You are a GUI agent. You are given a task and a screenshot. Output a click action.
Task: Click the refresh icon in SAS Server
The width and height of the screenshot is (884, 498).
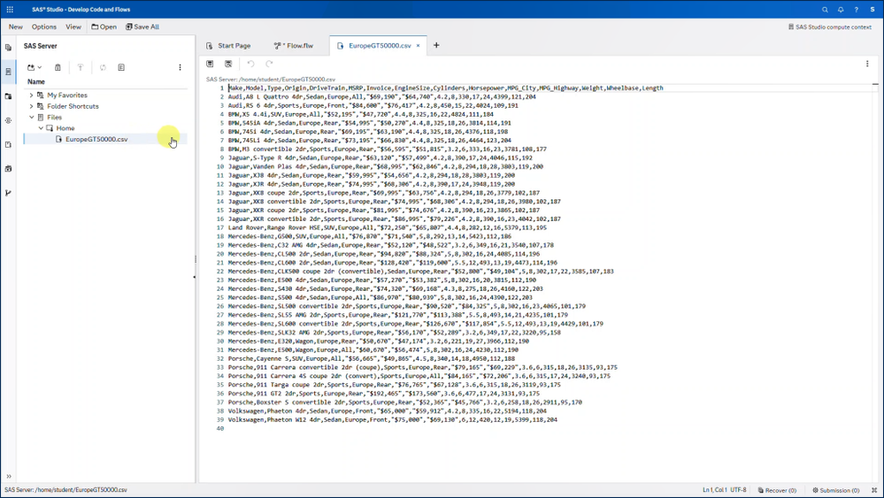pos(103,67)
